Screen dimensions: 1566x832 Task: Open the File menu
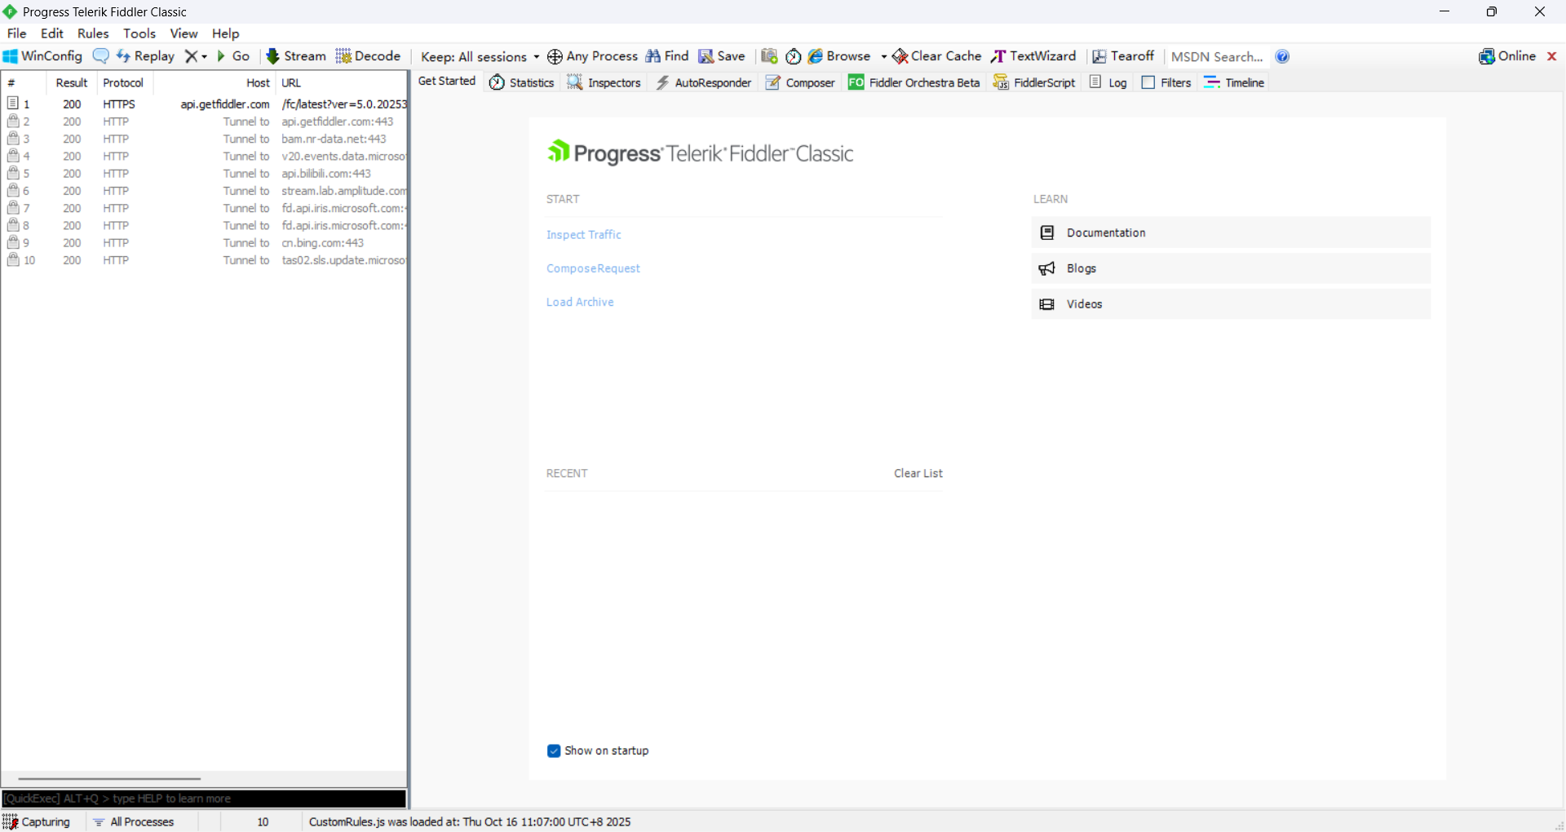(17, 33)
